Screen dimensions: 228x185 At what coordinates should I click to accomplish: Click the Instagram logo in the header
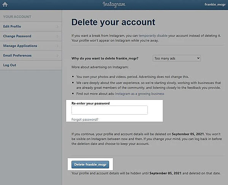(x=114, y=5)
